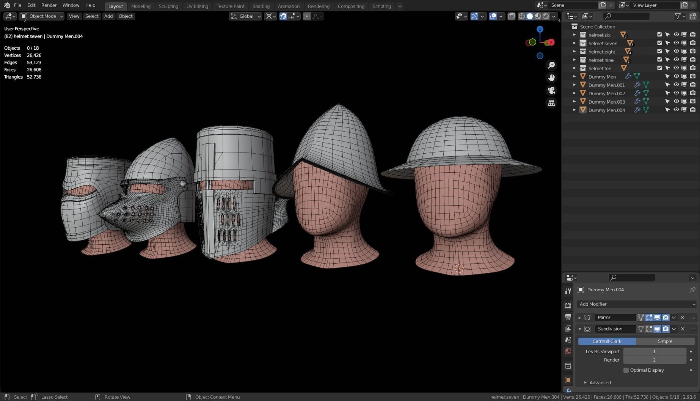Toggle Mirror modifier edit mode display
This screenshot has height=401, width=700.
(649, 318)
